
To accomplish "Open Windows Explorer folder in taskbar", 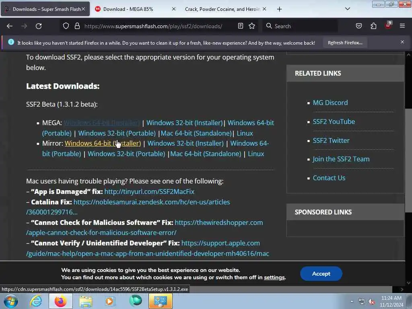I will click(x=86, y=301).
